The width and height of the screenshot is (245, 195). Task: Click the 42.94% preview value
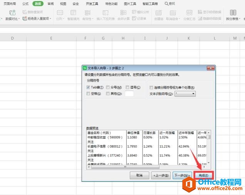[x=184, y=146]
